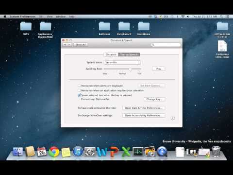
Task: Open the System Preferences menu
Action: point(22,17)
